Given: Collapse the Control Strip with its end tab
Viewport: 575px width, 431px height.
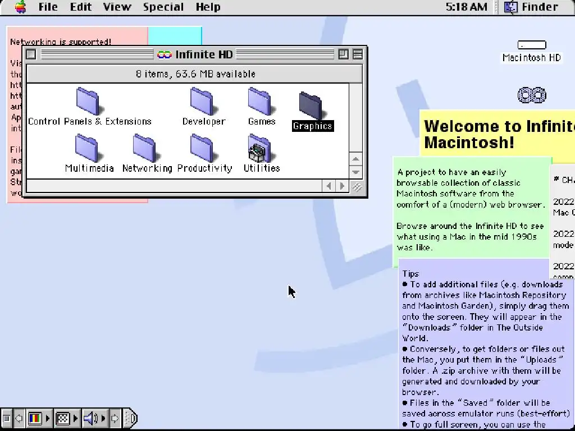Looking at the screenshot, I should 130,418.
